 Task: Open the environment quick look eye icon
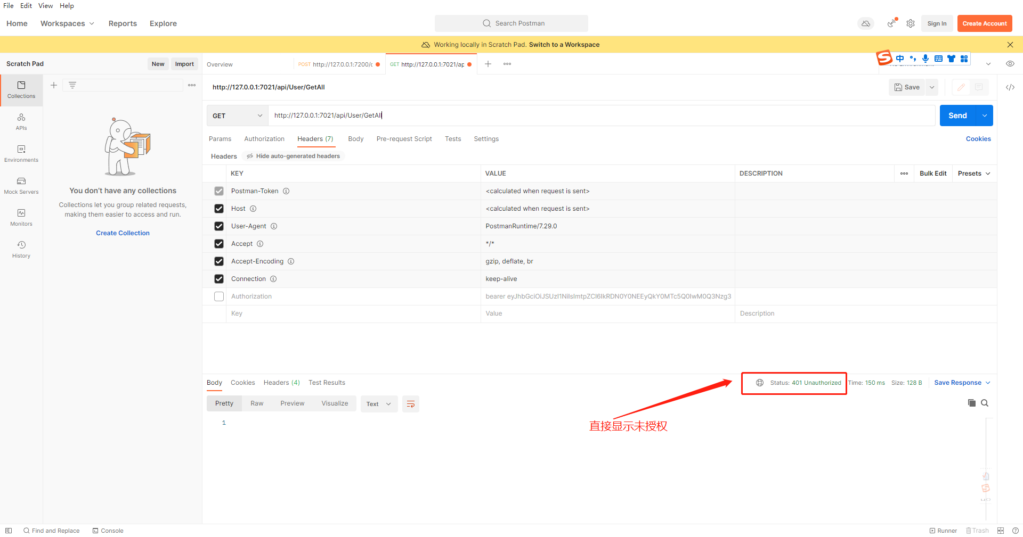(1010, 64)
